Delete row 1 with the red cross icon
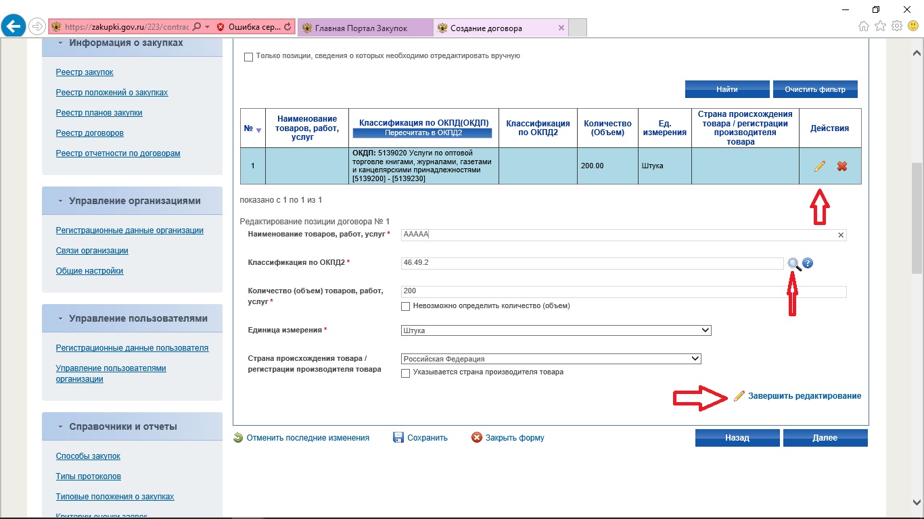 click(842, 166)
